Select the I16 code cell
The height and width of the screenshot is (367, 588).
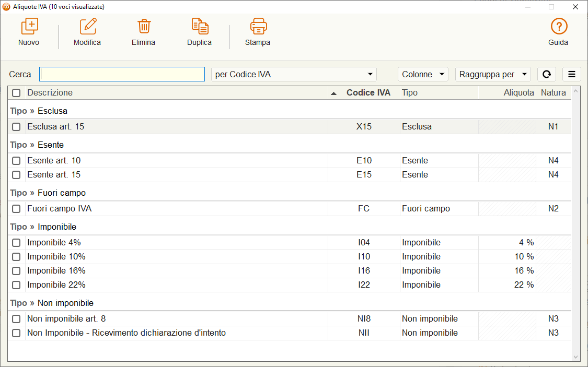tap(364, 271)
